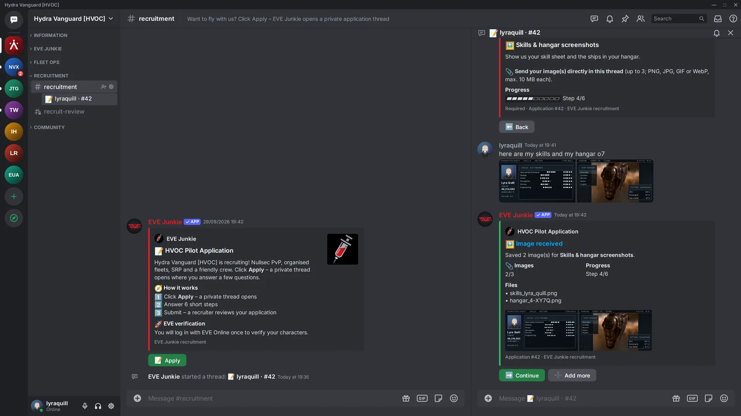Click the Step 4/6 progress bar
741x416 pixels.
pos(533,99)
